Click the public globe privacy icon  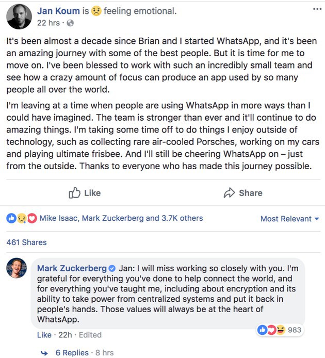(x=71, y=23)
